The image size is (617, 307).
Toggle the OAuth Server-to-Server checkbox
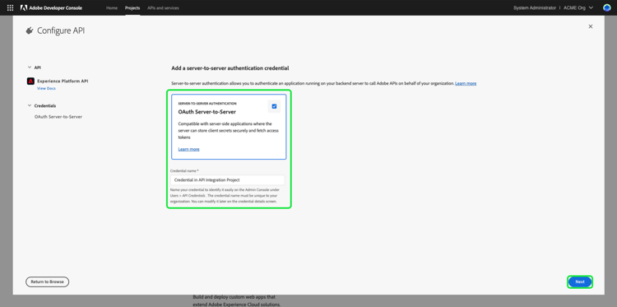[274, 106]
